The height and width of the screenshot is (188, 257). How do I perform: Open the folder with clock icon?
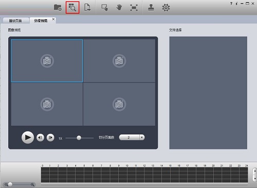click(x=58, y=8)
